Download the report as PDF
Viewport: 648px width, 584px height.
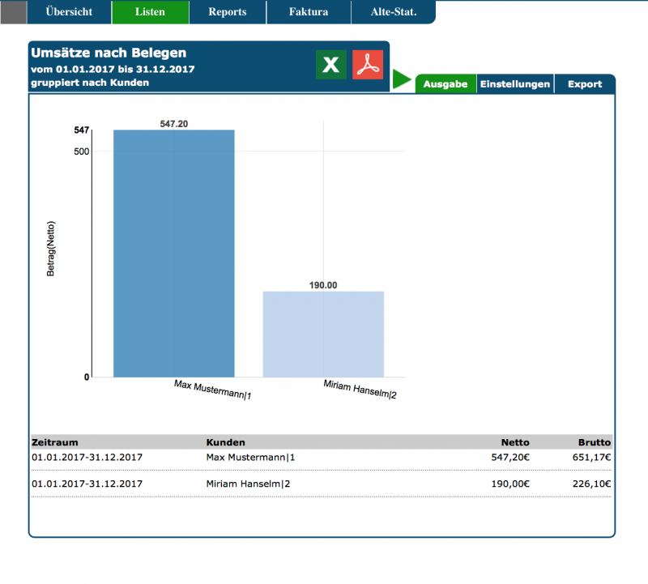[x=368, y=65]
